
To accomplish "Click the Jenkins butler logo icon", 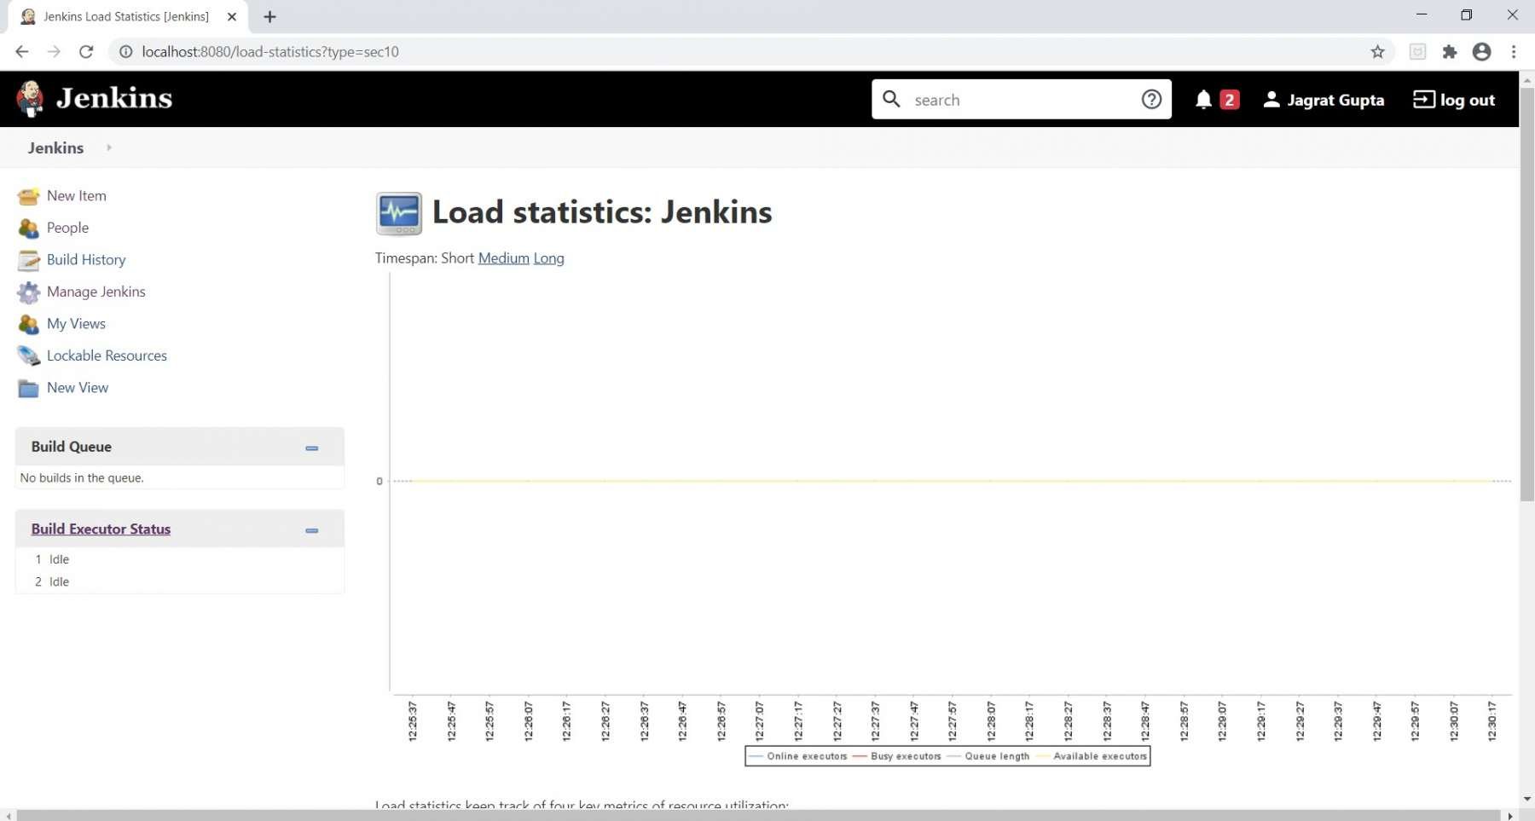I will (30, 99).
